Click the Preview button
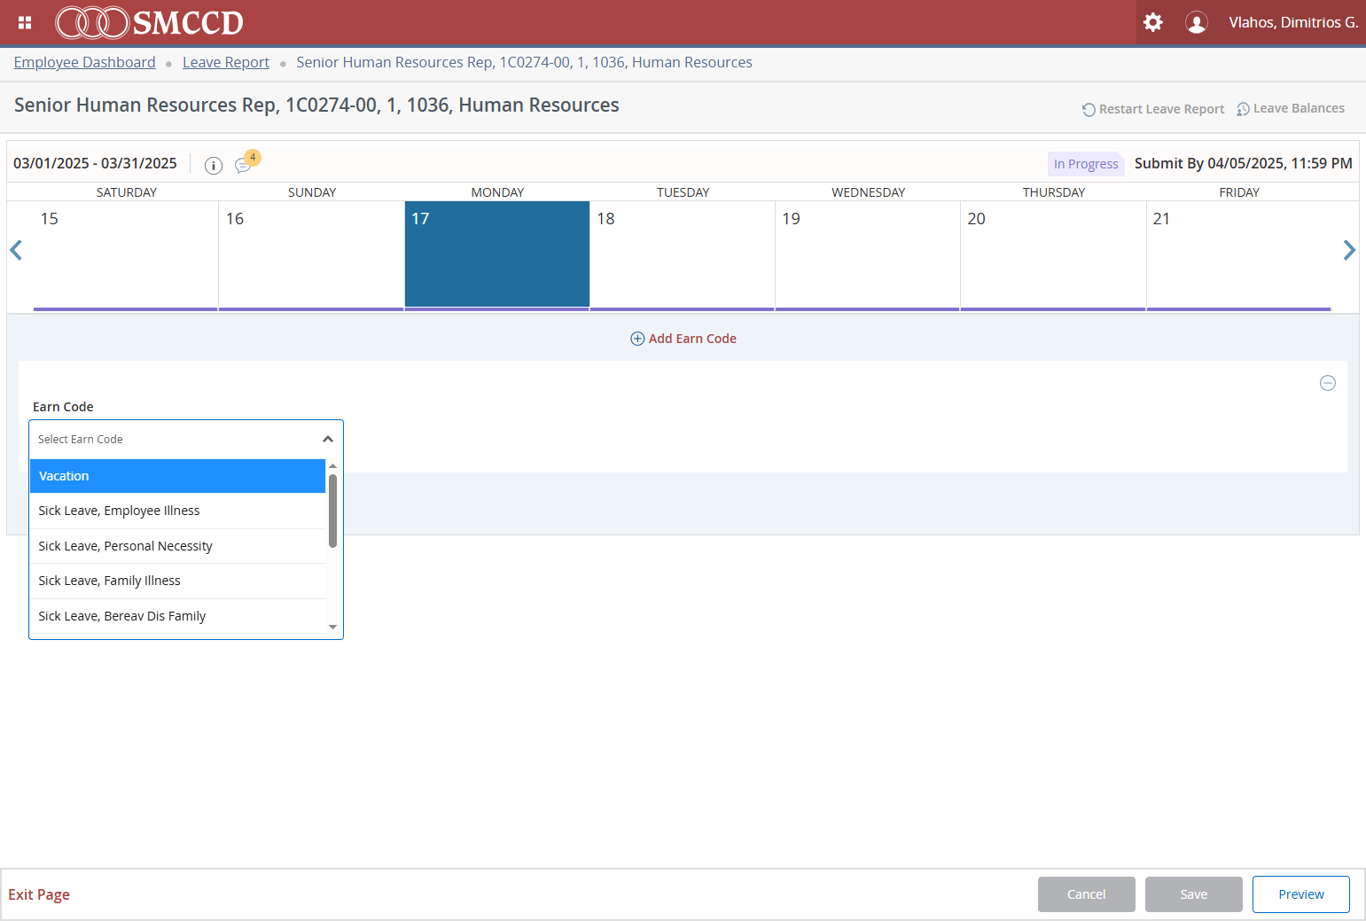 (1300, 894)
